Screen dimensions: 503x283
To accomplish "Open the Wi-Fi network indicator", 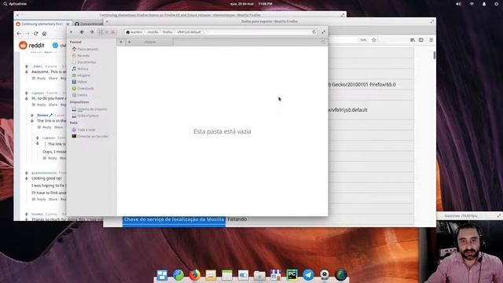I will click(x=472, y=4).
